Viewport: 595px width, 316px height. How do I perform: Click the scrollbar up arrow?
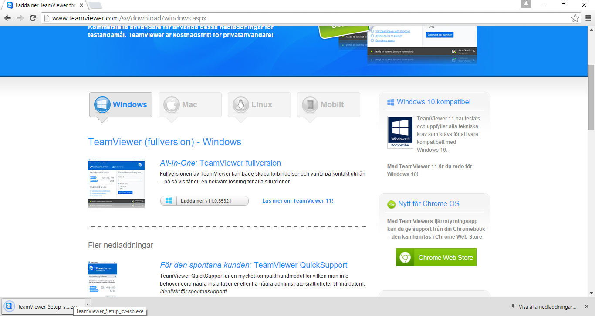click(x=591, y=30)
